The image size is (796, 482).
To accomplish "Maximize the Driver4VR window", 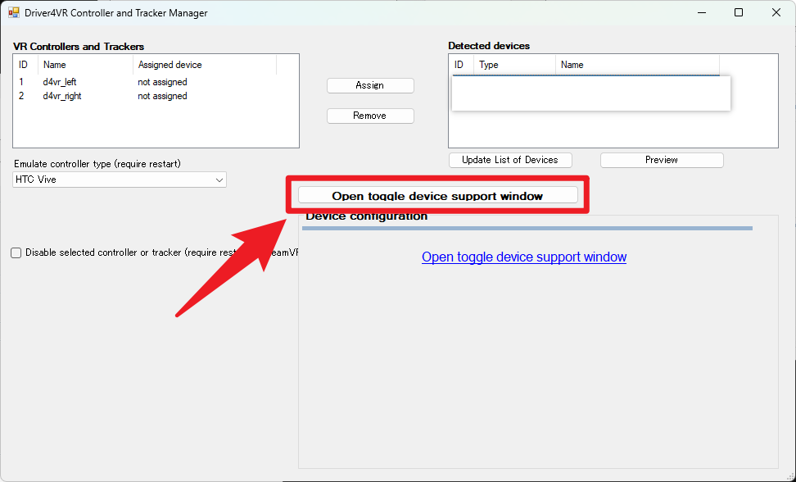I will tap(739, 12).
